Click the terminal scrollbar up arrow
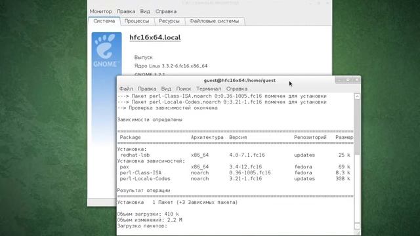Image resolution: width=420 pixels, height=236 pixels. (x=357, y=96)
